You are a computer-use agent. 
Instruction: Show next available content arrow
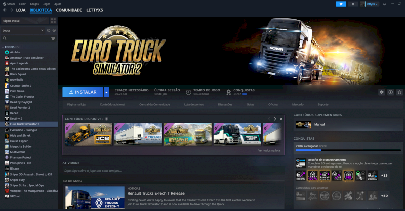[x=275, y=119]
